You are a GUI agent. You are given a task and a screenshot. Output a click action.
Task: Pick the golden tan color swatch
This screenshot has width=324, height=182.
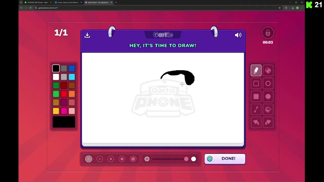(56, 102)
